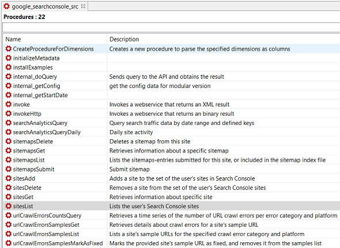Click description 'Submit sitemap'
This screenshot has height=248, width=340.
pos(130,169)
